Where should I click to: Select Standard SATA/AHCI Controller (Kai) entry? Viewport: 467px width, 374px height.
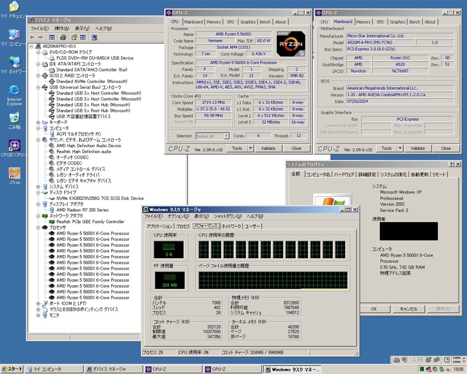click(92, 70)
